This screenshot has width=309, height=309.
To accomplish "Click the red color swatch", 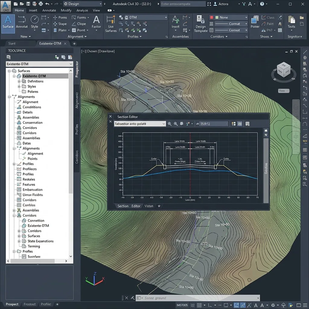I will point(212,17).
